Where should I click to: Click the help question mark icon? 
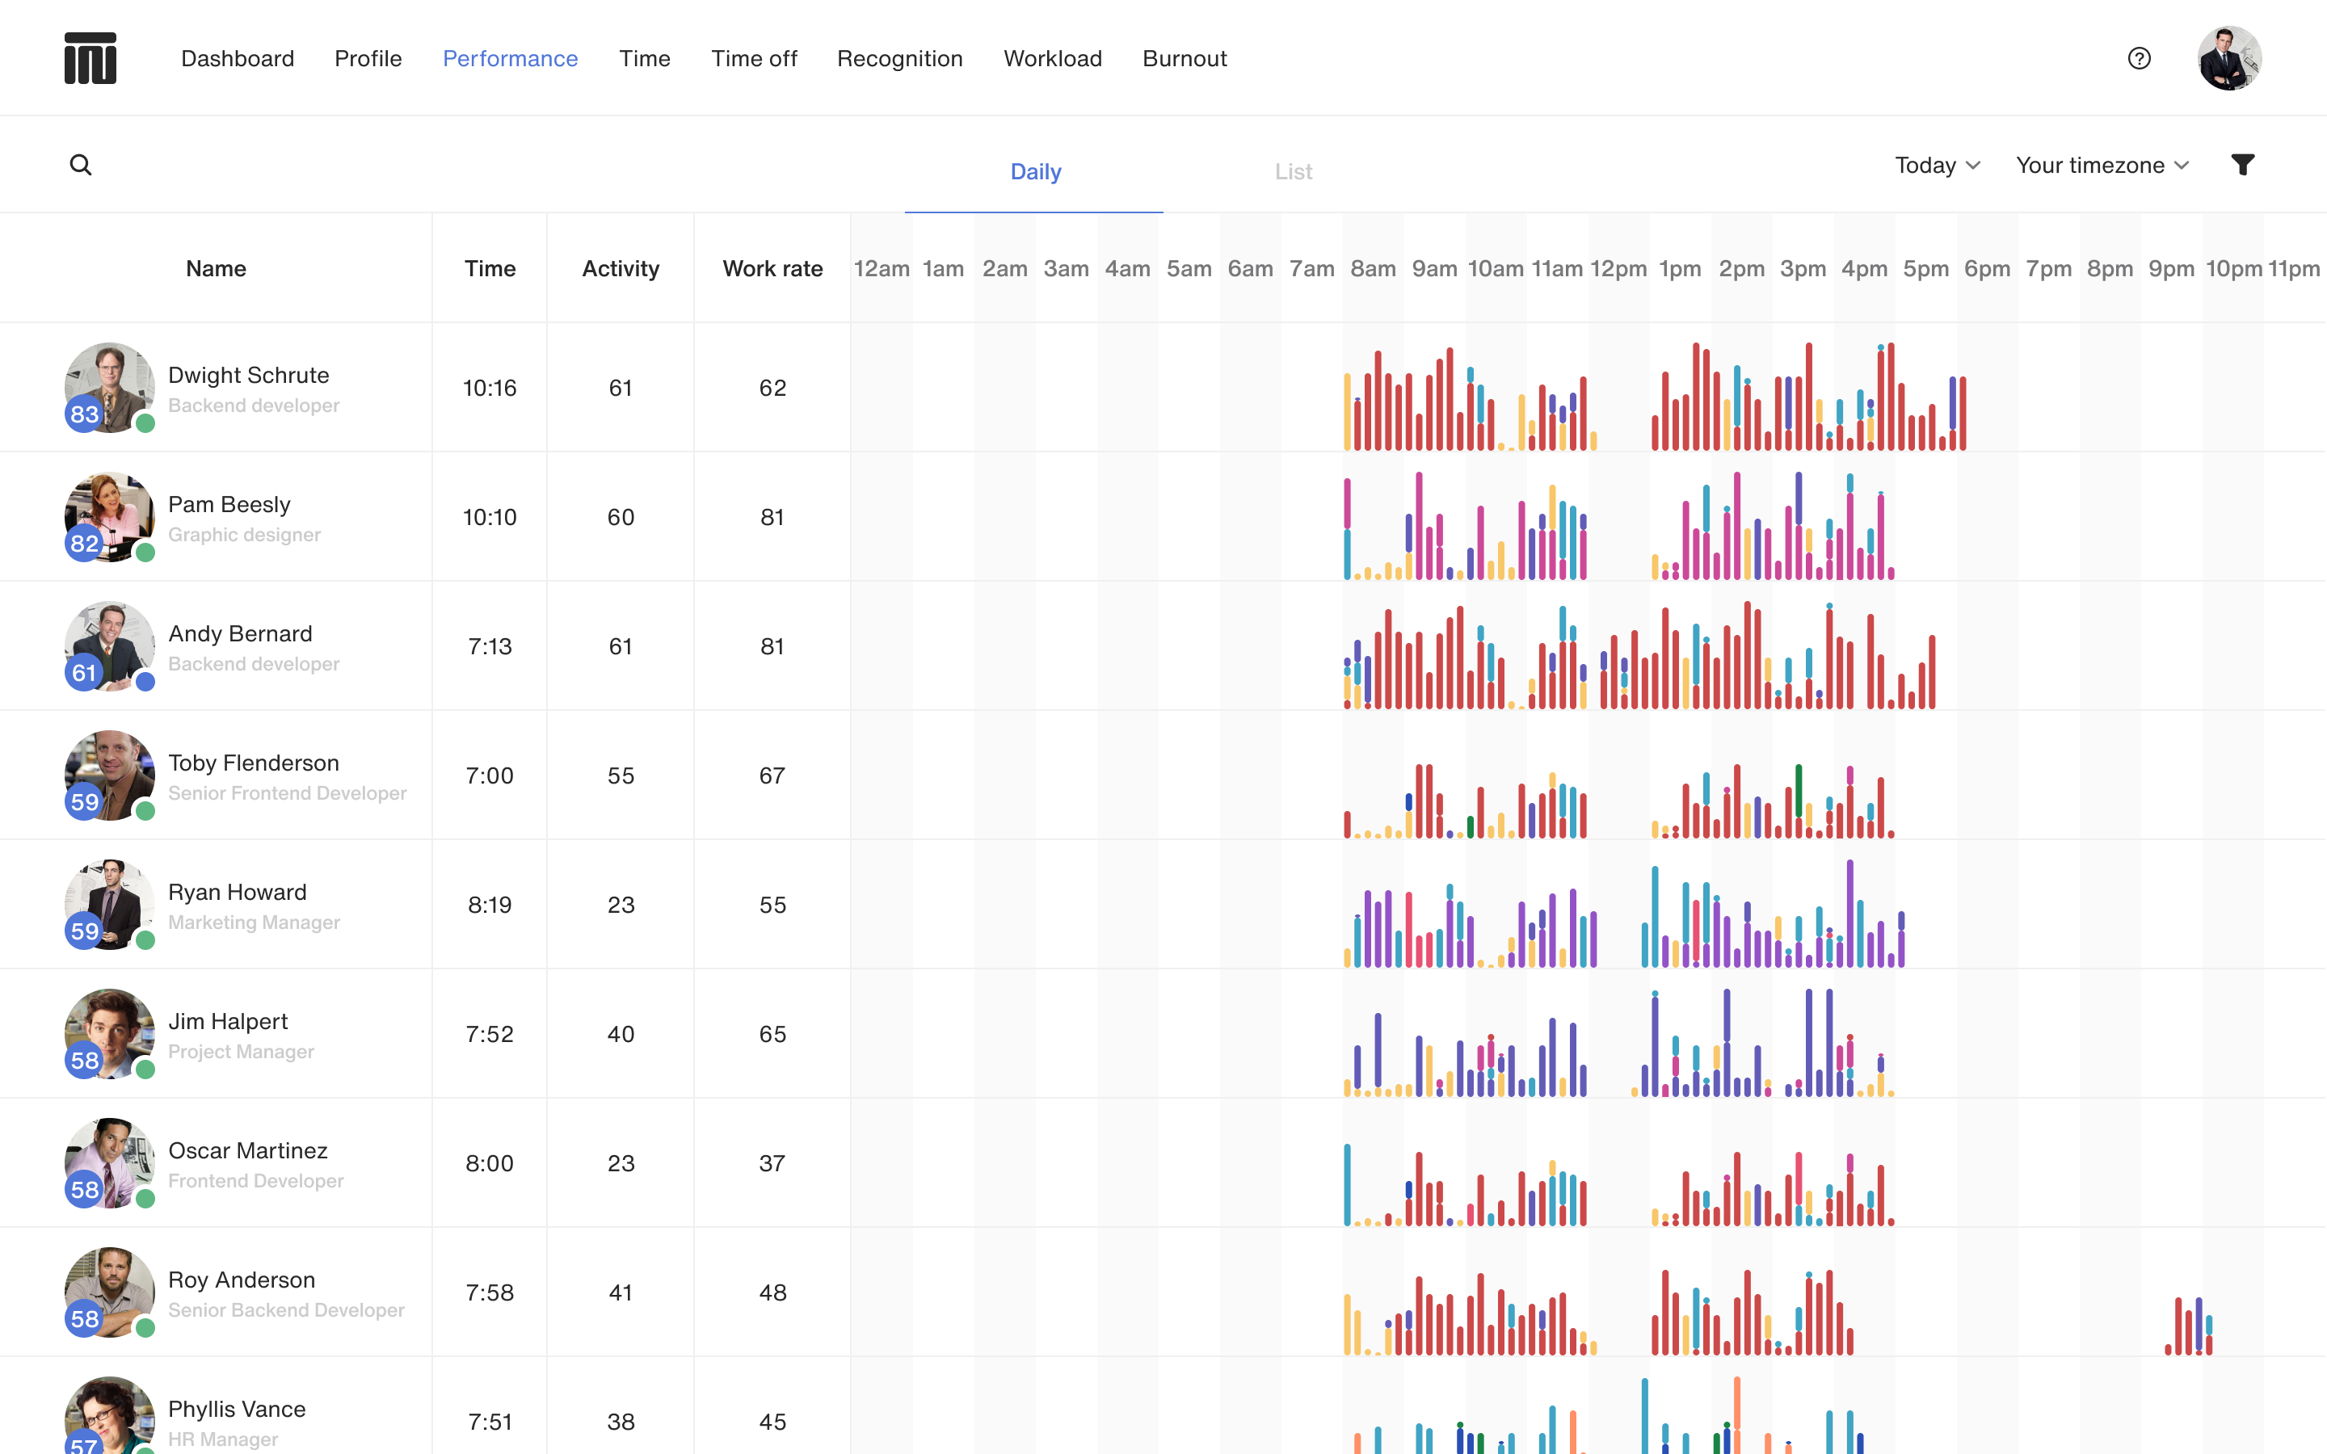click(2139, 59)
